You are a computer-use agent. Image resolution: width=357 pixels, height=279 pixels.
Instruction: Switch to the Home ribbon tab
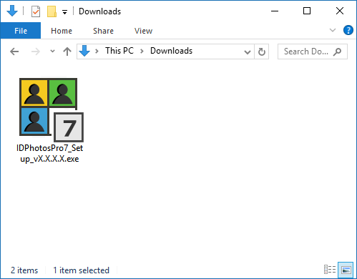click(x=62, y=31)
